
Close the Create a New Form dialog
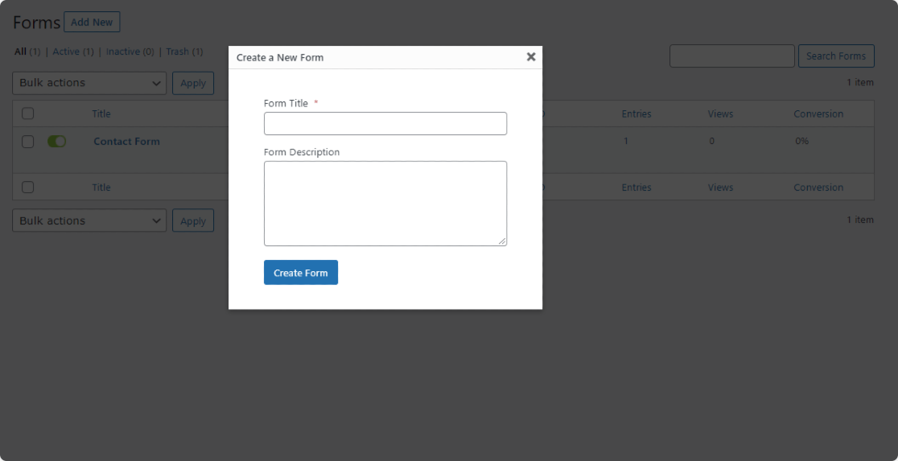tap(531, 56)
